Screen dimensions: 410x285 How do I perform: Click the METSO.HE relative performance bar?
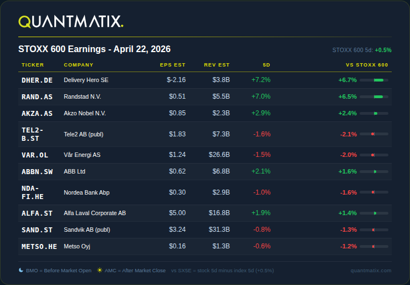374,247
